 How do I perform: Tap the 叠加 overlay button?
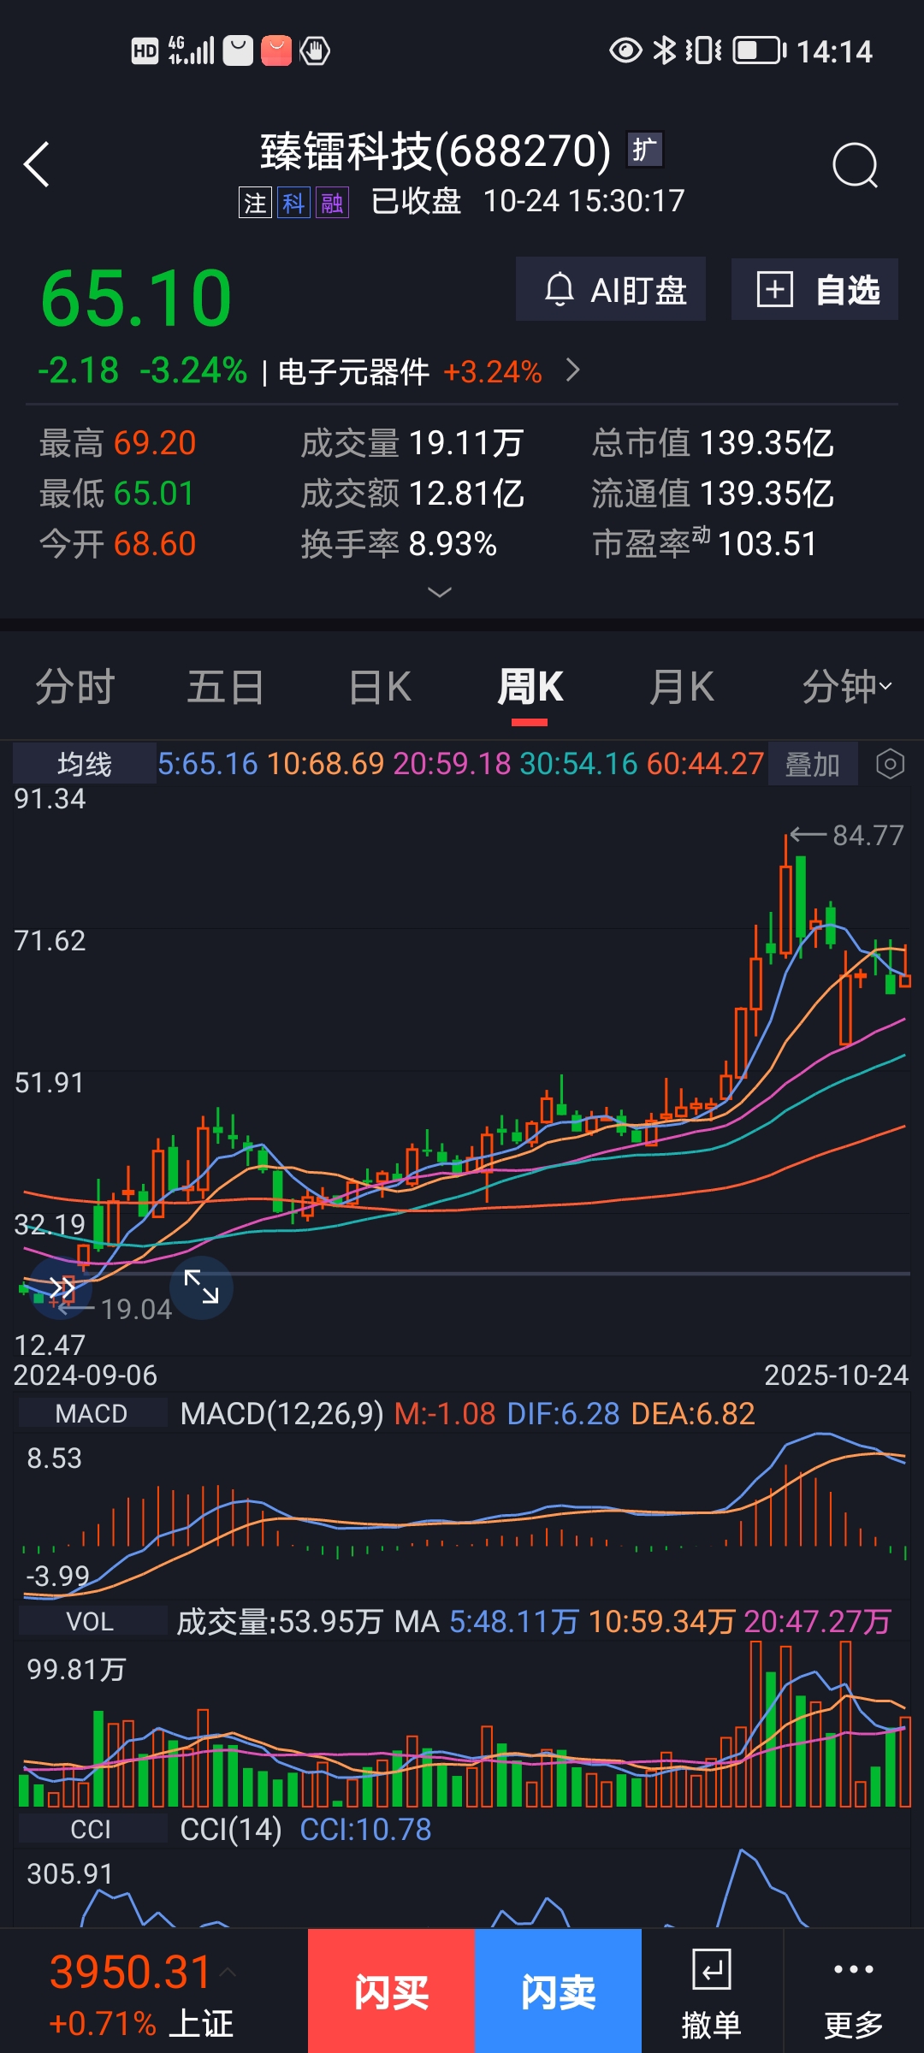(x=813, y=764)
